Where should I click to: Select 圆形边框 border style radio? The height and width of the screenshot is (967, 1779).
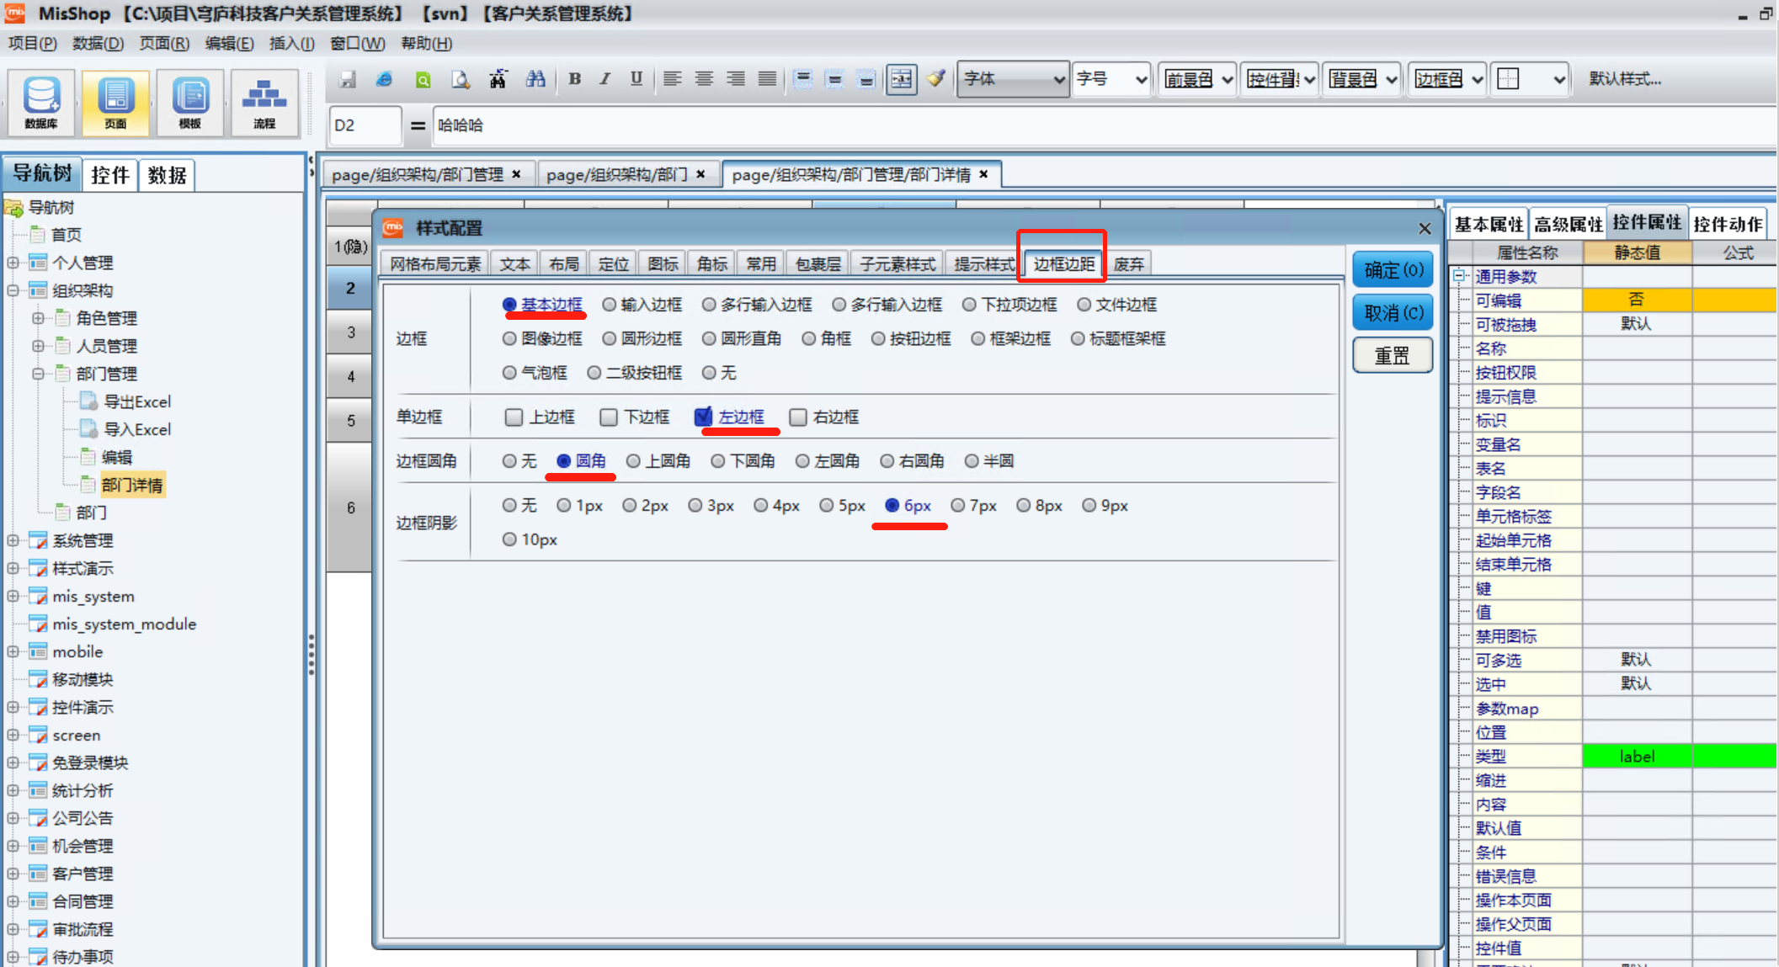click(609, 338)
